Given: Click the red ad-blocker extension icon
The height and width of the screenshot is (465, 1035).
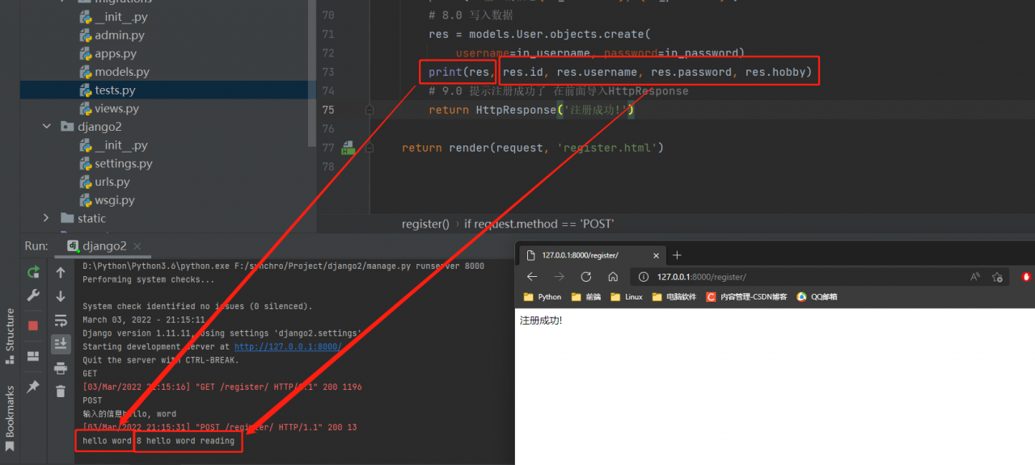Looking at the screenshot, I should tap(1027, 276).
